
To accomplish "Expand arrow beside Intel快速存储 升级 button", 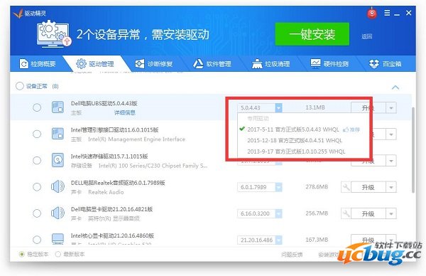I will point(391,161).
